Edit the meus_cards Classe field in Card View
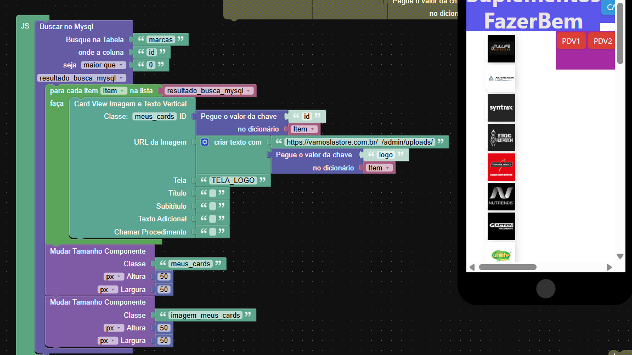 point(154,116)
